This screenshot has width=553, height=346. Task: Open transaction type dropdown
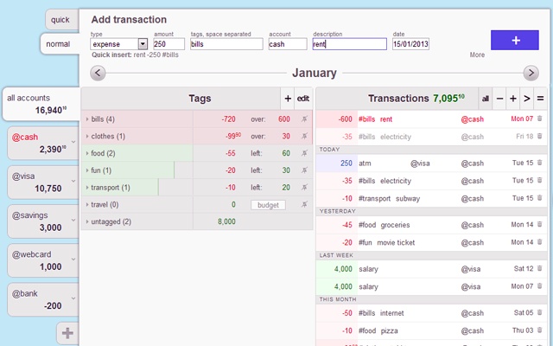click(x=143, y=44)
